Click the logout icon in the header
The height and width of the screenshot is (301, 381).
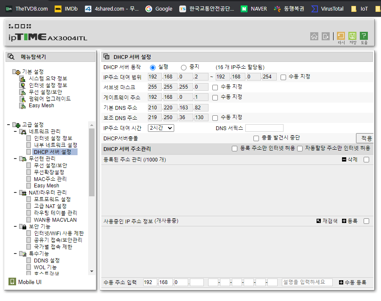point(325,36)
